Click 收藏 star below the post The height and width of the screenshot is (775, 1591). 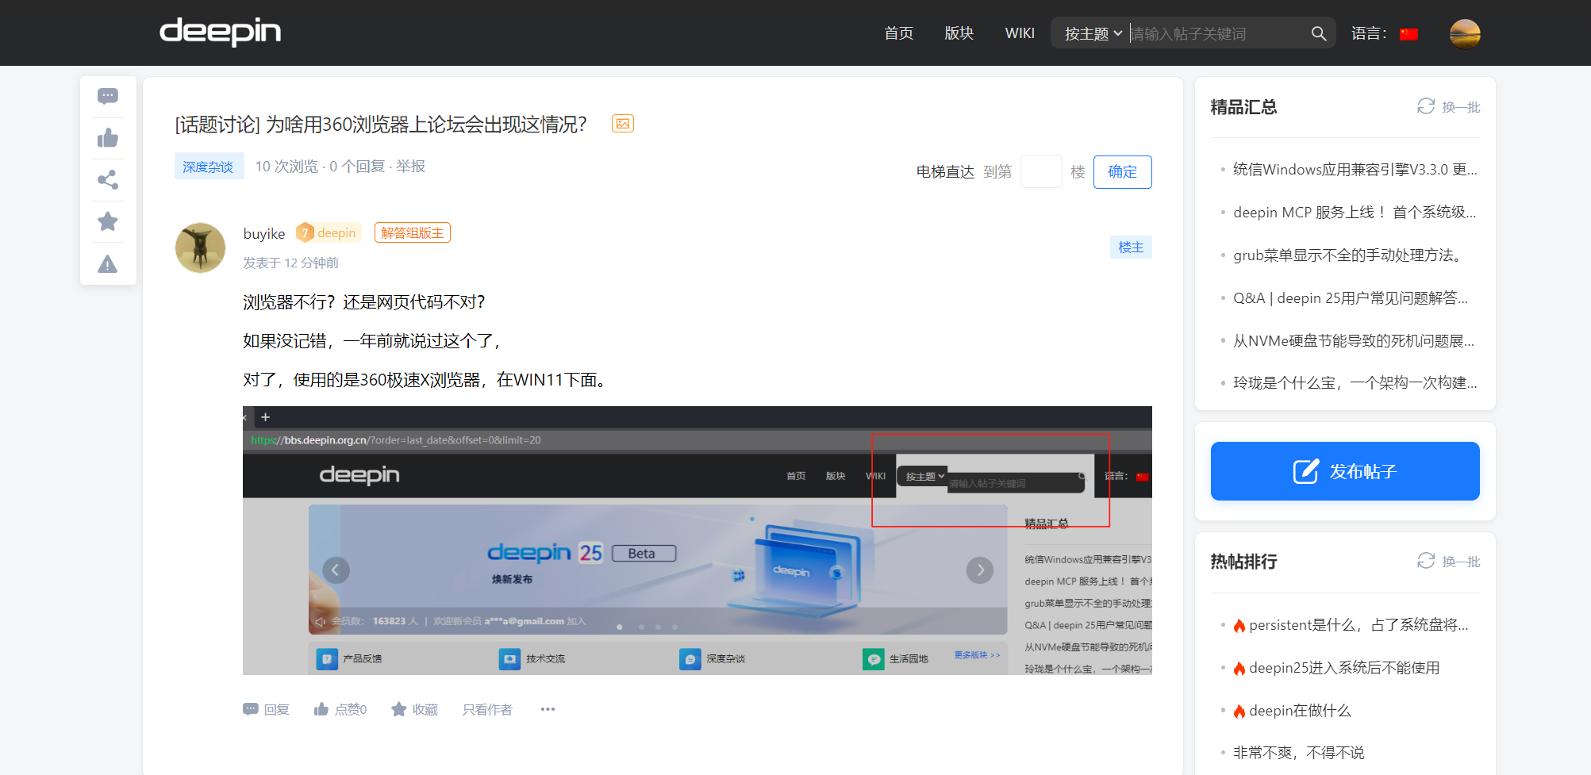coord(414,709)
